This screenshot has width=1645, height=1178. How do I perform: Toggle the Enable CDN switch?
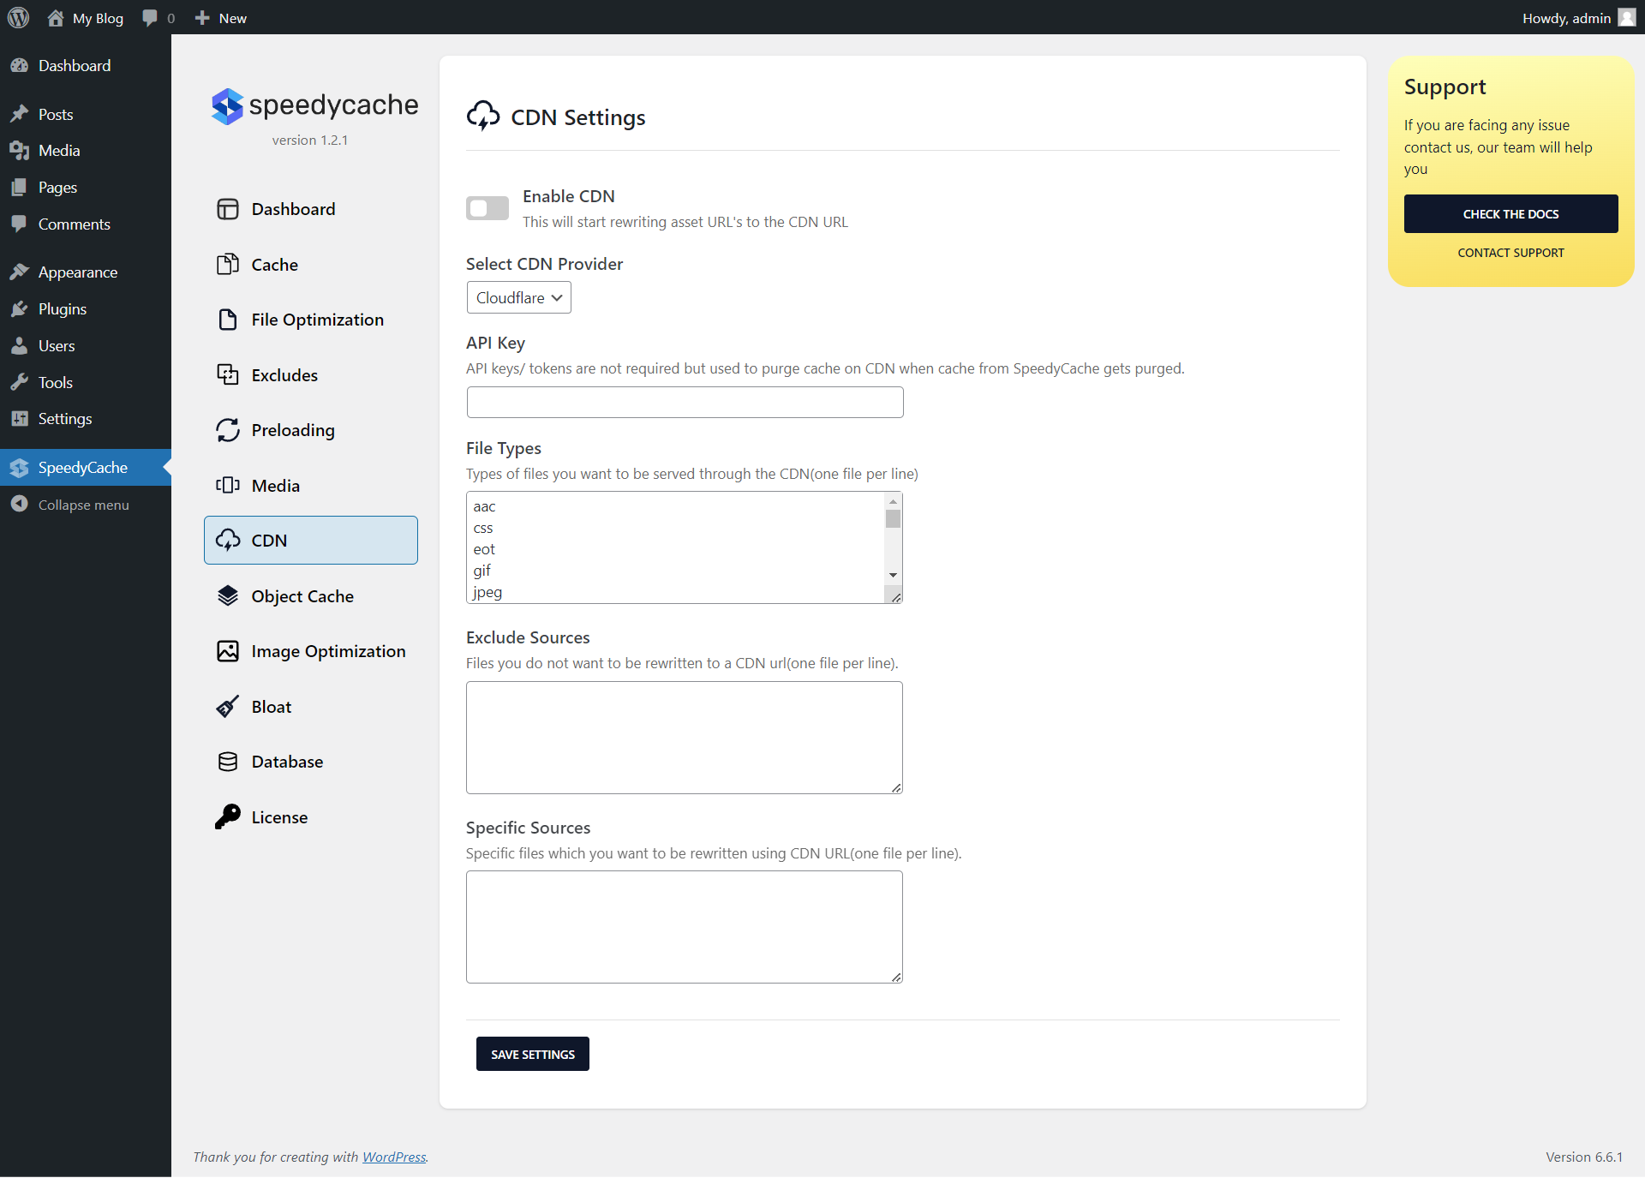coord(488,208)
